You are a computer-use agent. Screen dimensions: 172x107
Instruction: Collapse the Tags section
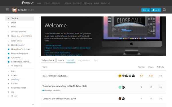coord(9,71)
